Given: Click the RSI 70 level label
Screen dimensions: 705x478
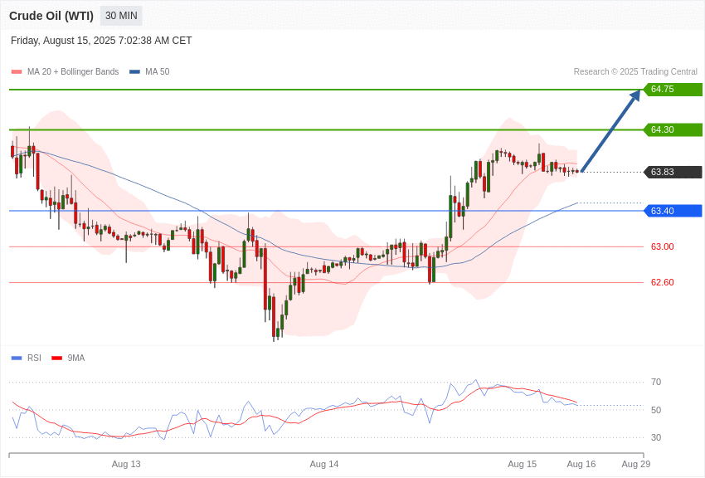Looking at the screenshot, I should click(x=656, y=383).
